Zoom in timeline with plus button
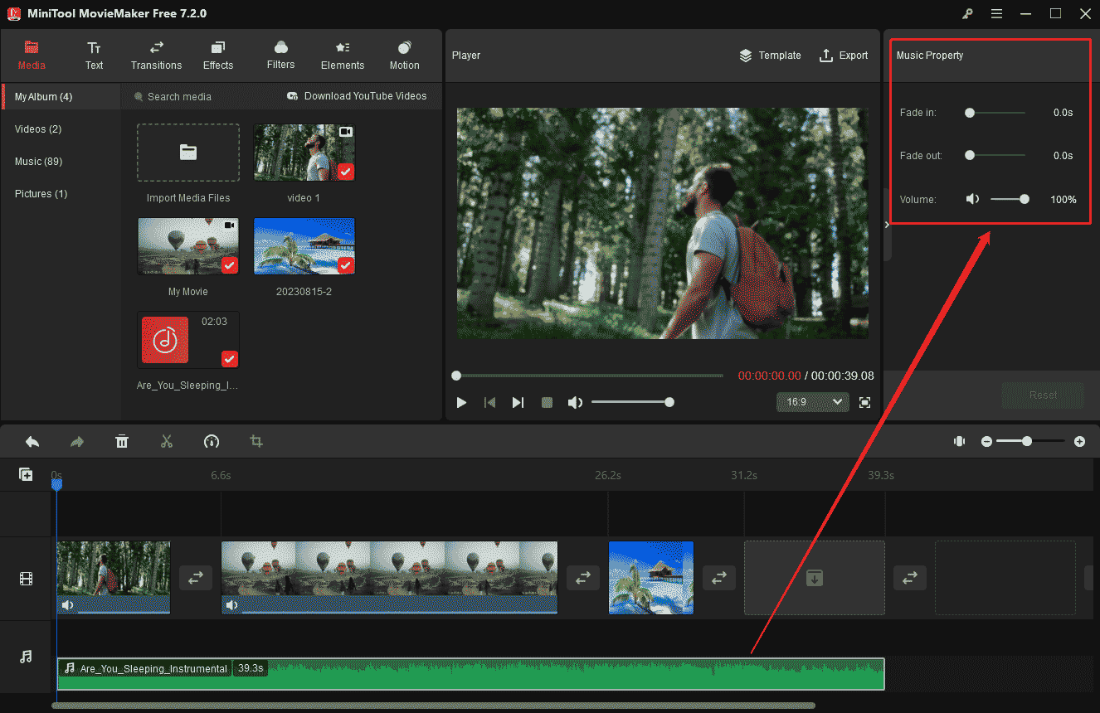This screenshot has width=1100, height=713. (x=1079, y=442)
